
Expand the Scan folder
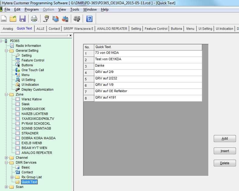coord(6,187)
